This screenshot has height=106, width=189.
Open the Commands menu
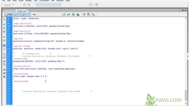pos(44,1)
